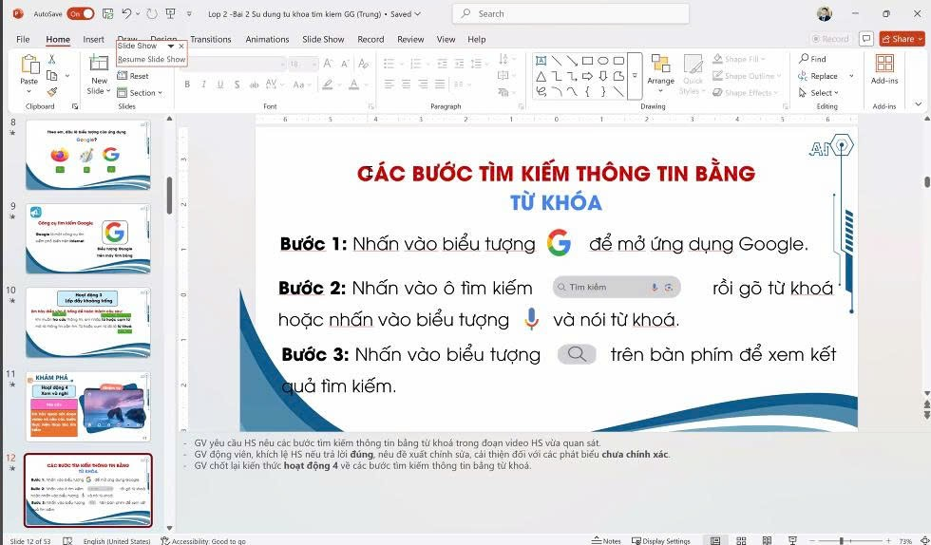Switch to Slide Sorter view

pos(740,540)
